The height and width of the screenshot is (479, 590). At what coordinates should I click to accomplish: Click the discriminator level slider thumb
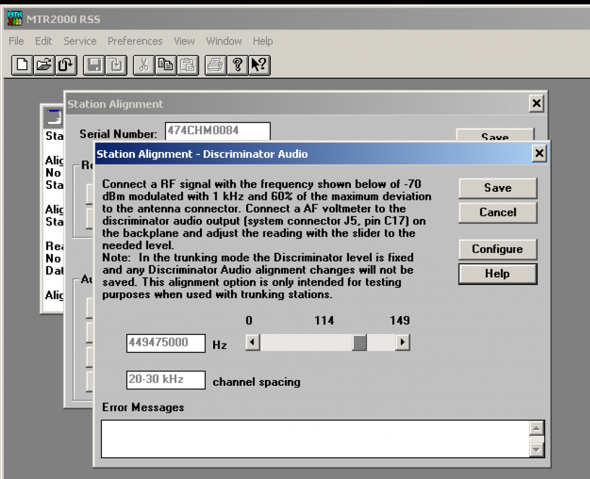pyautogui.click(x=360, y=343)
